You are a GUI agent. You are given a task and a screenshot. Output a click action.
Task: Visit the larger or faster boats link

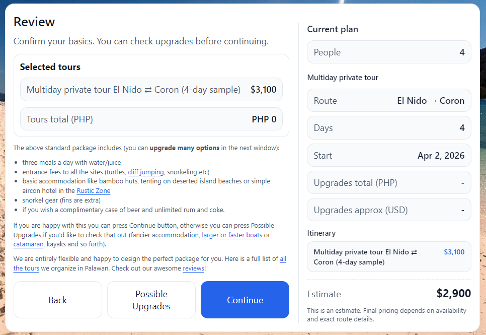pos(231,235)
